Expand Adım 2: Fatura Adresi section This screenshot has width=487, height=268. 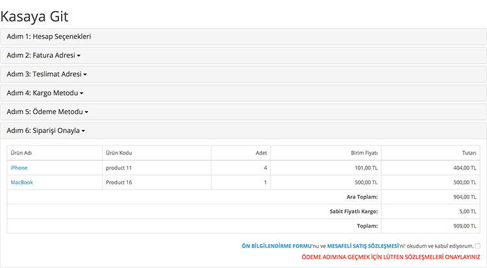pos(44,55)
